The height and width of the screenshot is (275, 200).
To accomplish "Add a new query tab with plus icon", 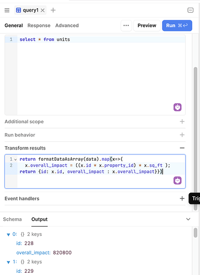I will [53, 10].
